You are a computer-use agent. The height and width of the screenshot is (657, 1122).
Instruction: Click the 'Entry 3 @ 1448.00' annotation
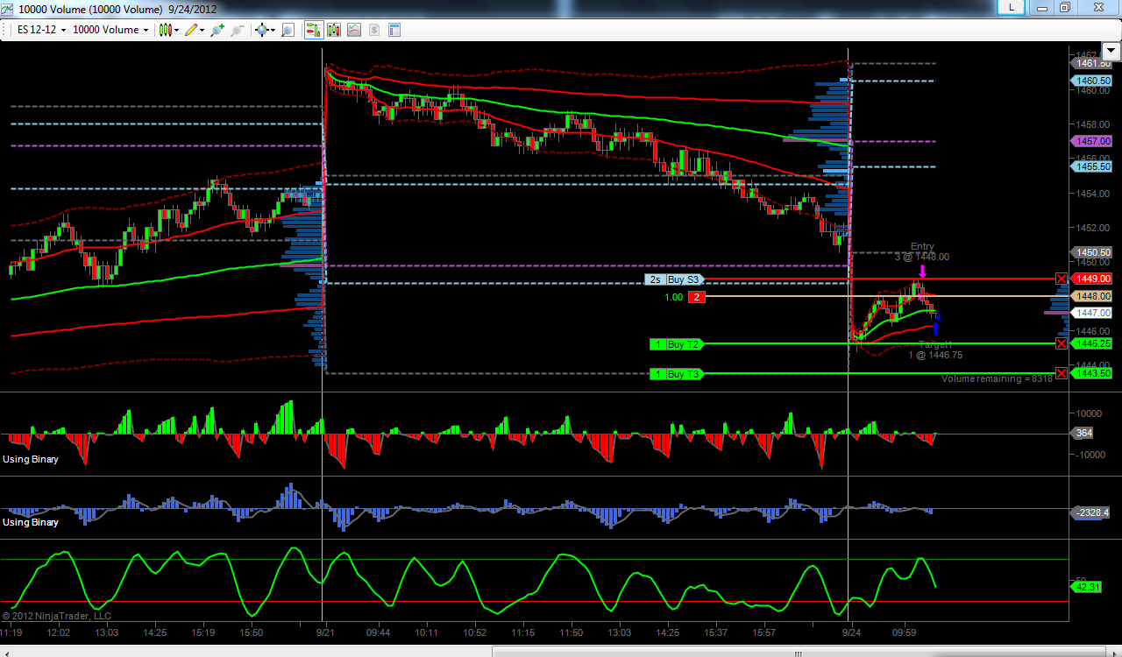[x=921, y=252]
